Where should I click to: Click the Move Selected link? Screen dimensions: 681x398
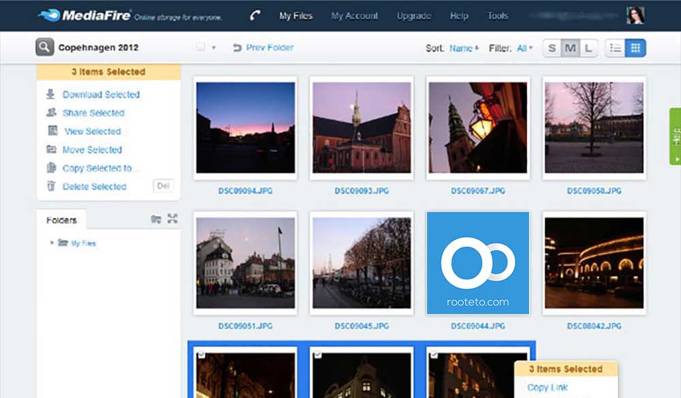[x=92, y=150]
